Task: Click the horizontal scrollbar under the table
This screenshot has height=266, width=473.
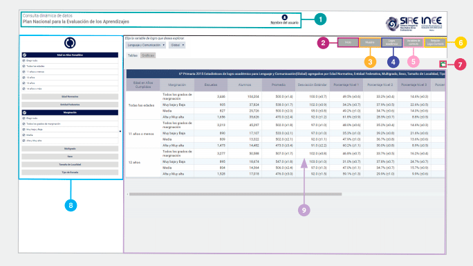Action: [x=235, y=194]
